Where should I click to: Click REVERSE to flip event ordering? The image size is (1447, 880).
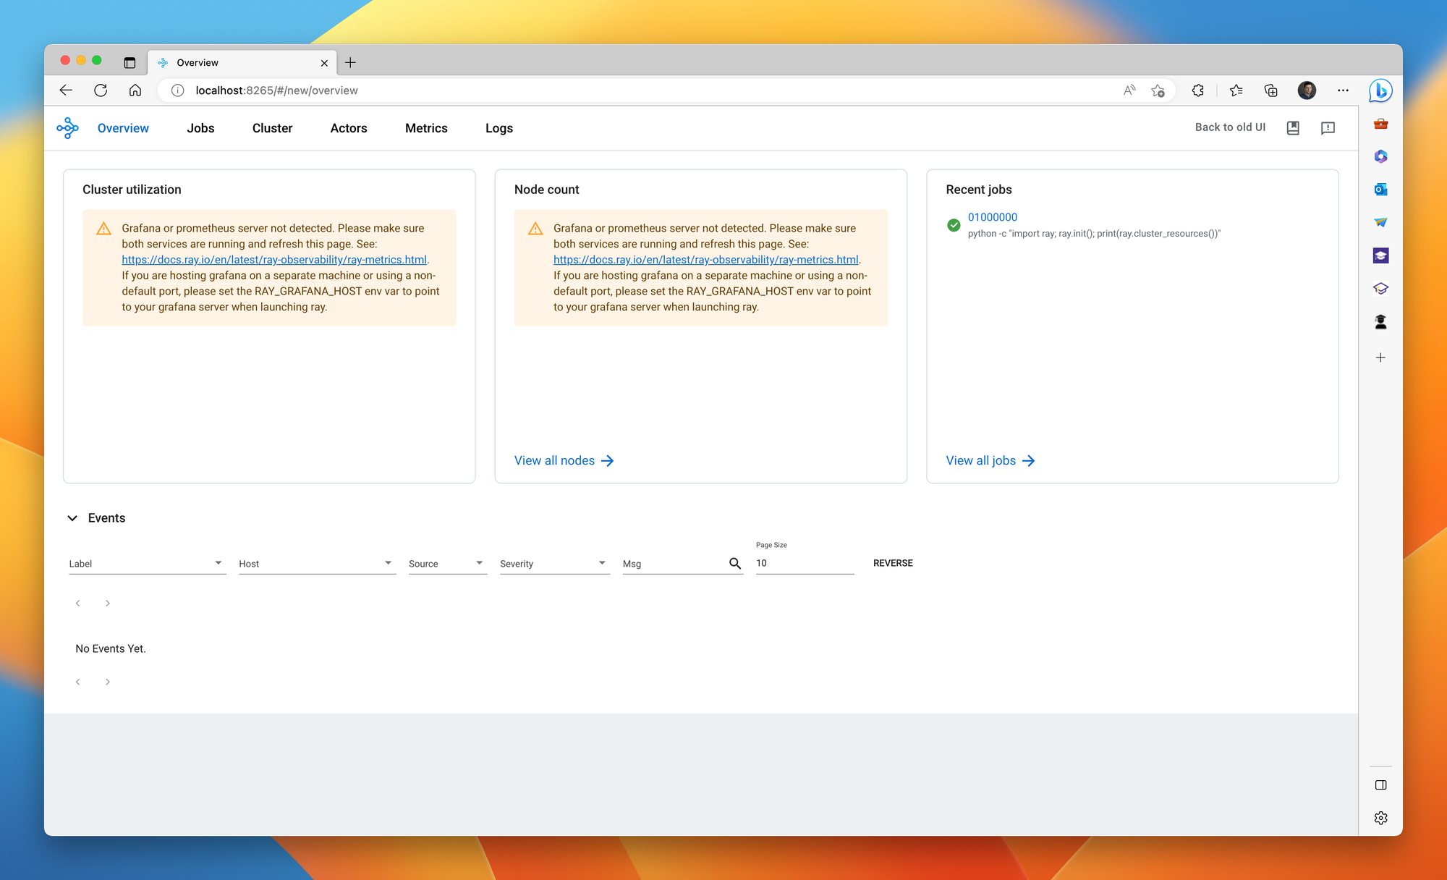(893, 563)
